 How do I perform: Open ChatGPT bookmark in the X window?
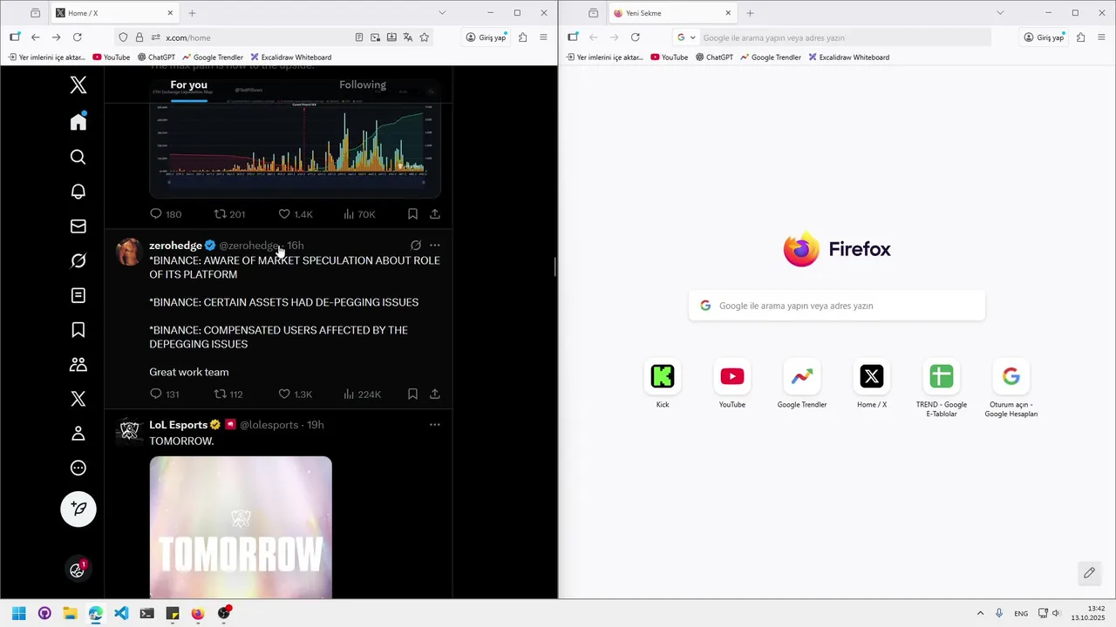tap(156, 57)
